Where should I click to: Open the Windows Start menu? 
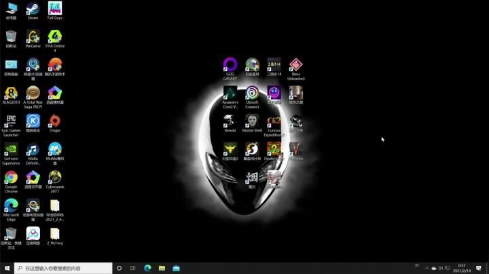(x=7, y=268)
